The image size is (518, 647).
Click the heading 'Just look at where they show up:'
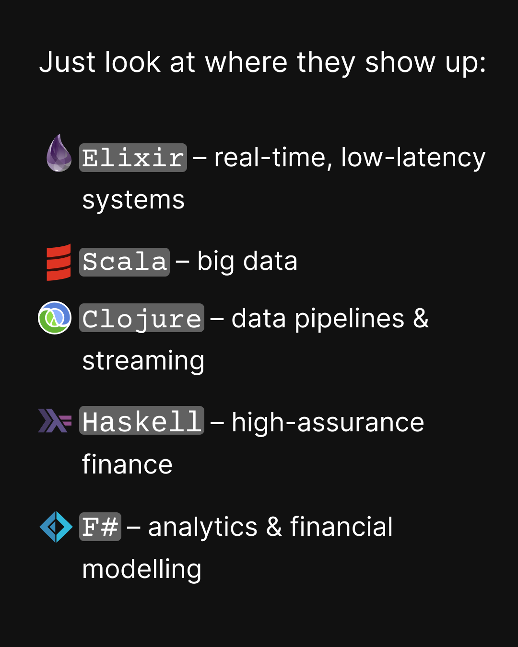pos(262,62)
